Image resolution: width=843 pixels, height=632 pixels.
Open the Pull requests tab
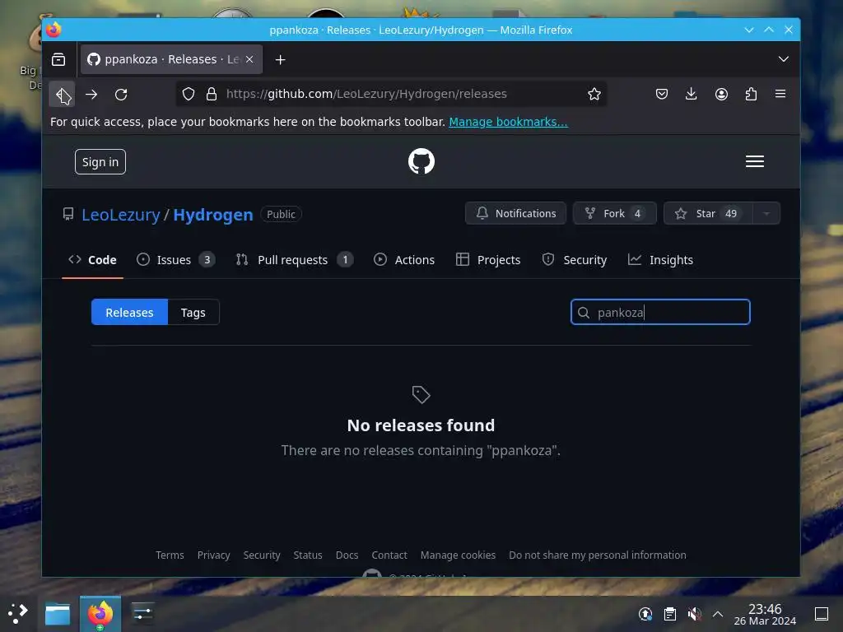pyautogui.click(x=295, y=260)
